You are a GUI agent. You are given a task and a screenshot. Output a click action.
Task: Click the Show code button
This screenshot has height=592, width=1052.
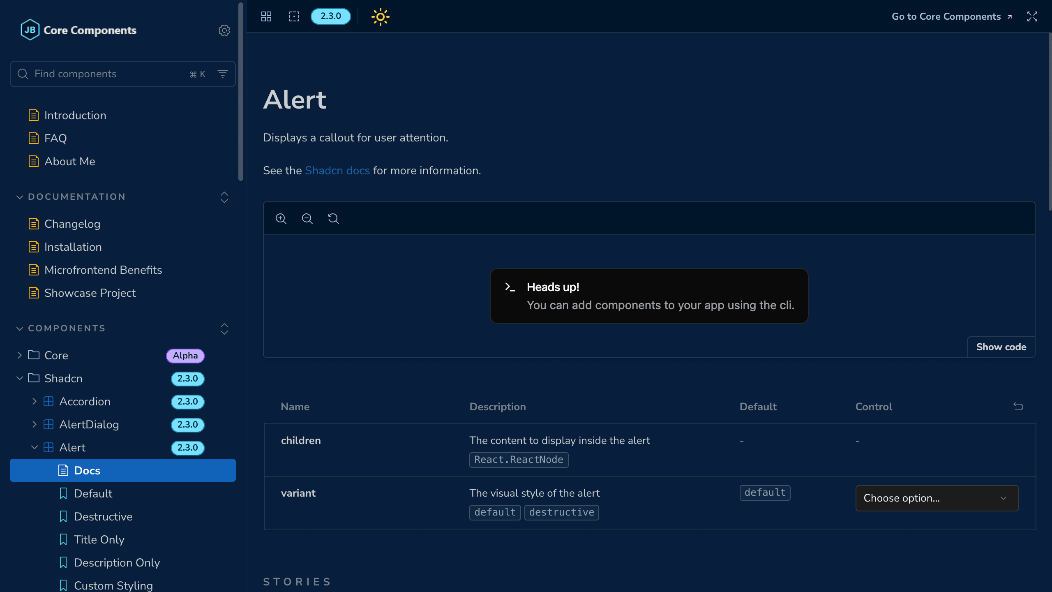tap(1001, 347)
